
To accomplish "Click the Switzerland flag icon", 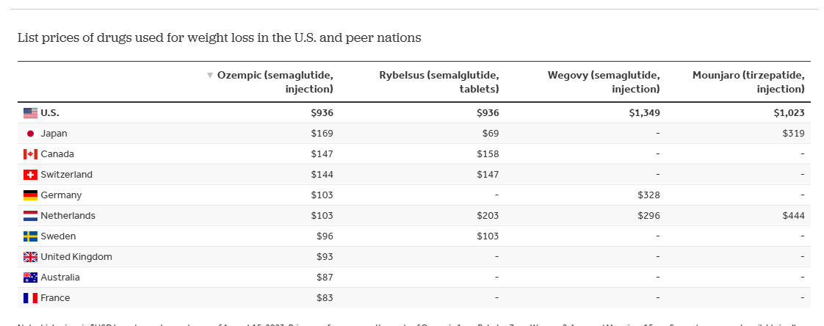I will [30, 175].
